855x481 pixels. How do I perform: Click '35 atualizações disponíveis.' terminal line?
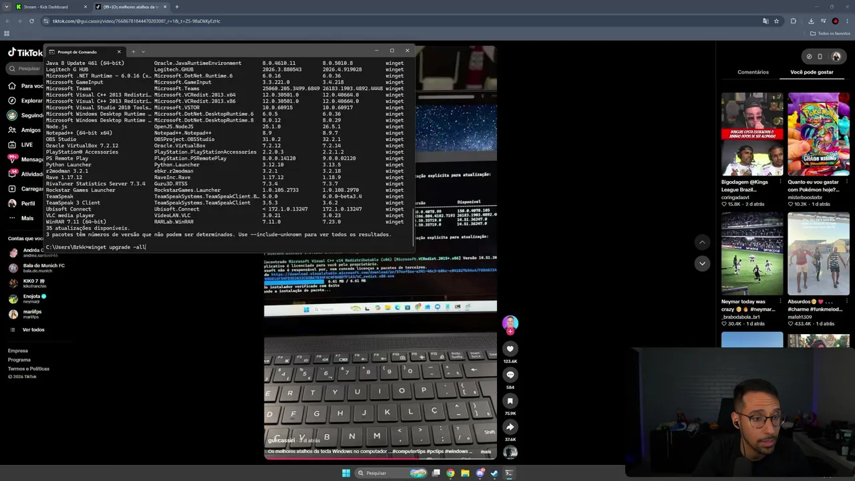[x=88, y=228]
